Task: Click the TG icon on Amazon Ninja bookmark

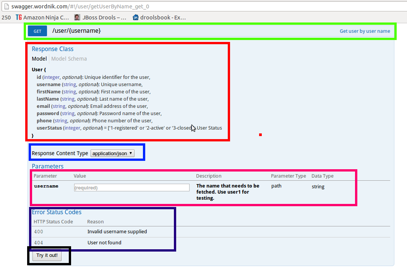Action: pyautogui.click(x=18, y=17)
